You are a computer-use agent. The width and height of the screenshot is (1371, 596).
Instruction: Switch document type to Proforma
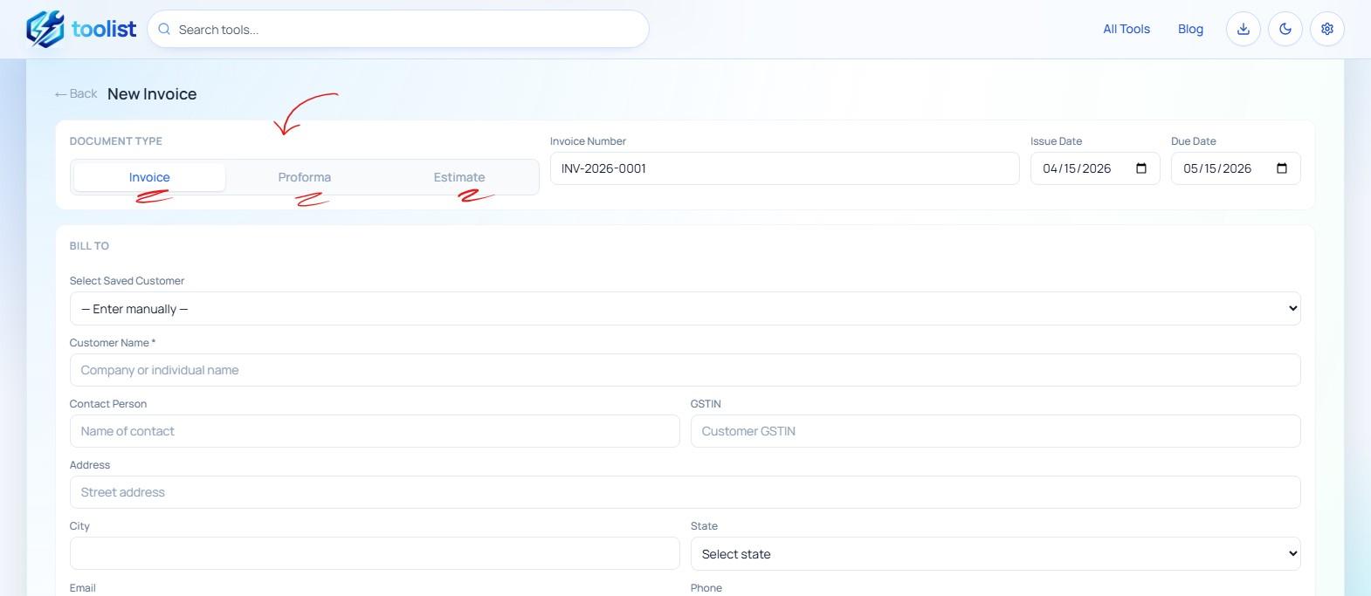tap(305, 177)
